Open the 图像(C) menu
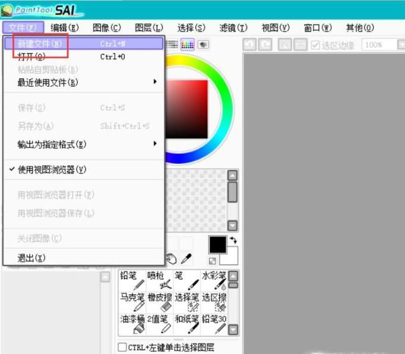Image resolution: width=405 pixels, height=354 pixels. pyautogui.click(x=107, y=28)
